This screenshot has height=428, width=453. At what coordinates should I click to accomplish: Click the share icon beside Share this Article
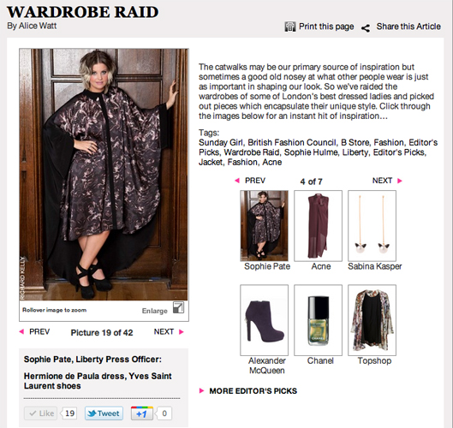[366, 28]
